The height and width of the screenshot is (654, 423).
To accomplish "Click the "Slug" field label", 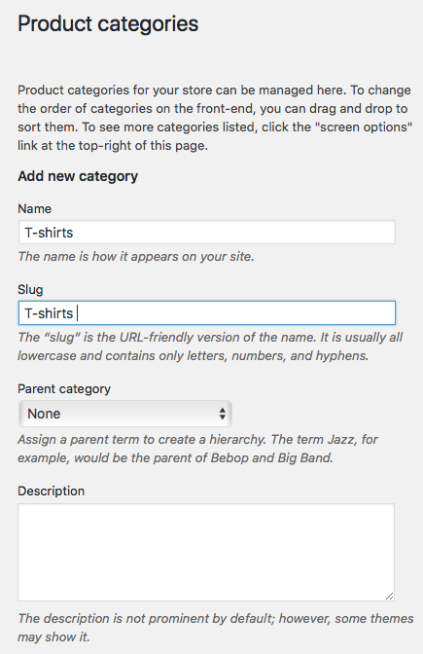I will (x=30, y=289).
